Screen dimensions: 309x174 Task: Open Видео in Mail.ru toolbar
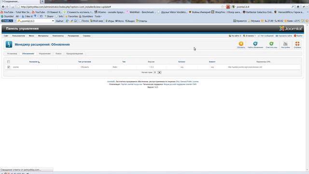coord(130,21)
